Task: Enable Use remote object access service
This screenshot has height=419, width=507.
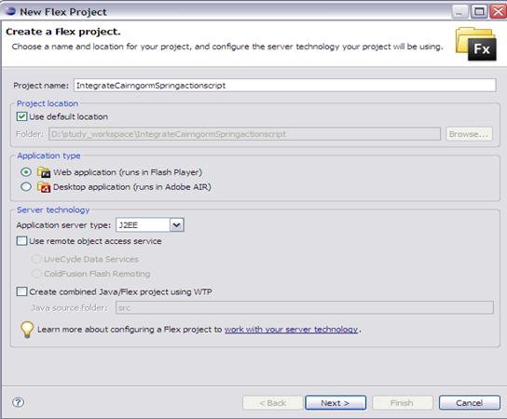Action: click(x=21, y=240)
